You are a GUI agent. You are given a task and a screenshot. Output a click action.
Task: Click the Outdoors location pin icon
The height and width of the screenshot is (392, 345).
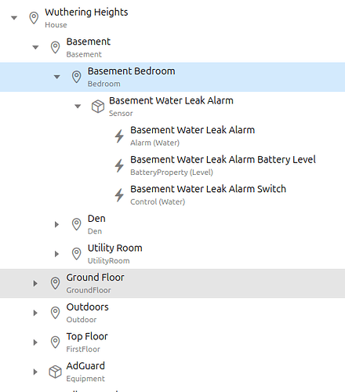coord(55,313)
